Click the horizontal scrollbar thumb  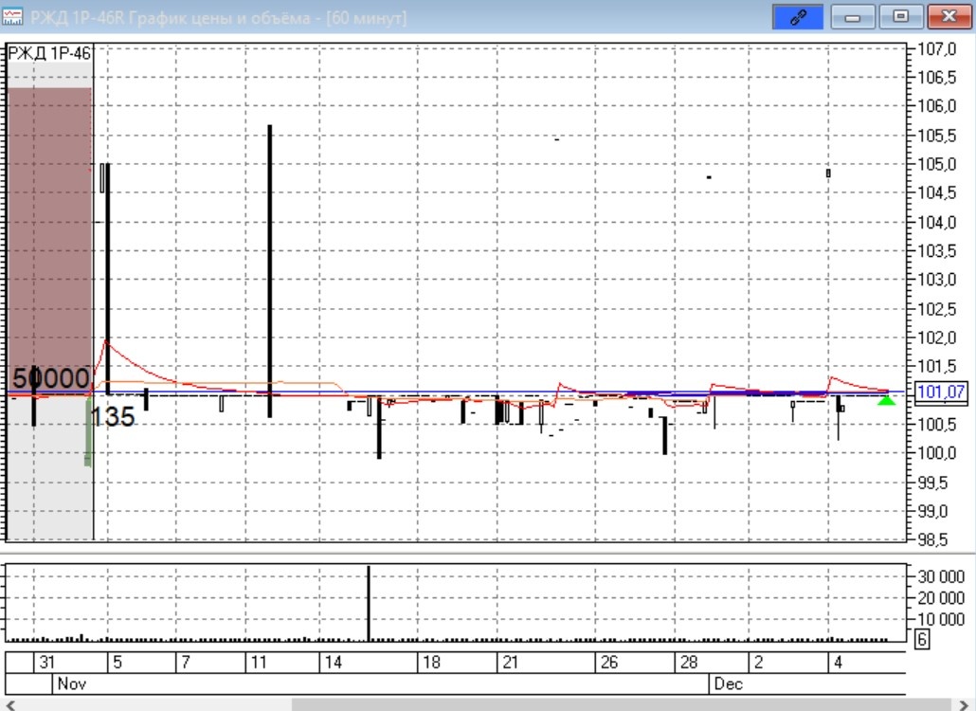click(x=622, y=704)
